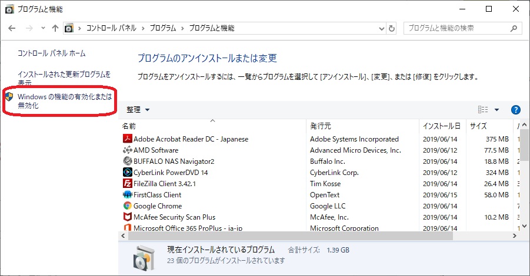
Task: Click size value 375 MB
Action: point(497,139)
